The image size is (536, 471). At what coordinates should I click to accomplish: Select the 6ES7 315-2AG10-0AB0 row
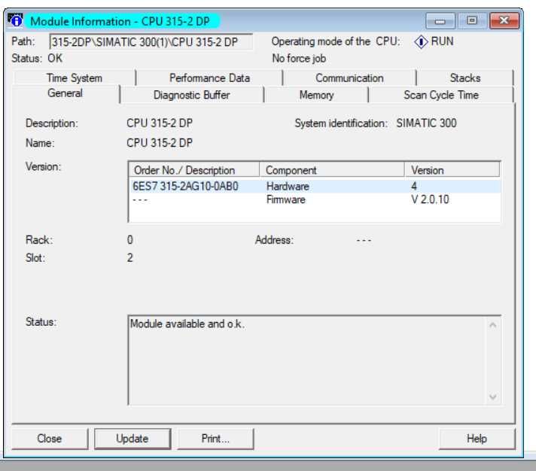(315, 186)
